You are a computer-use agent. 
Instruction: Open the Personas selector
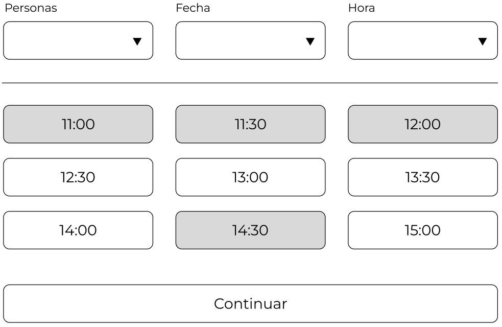78,41
